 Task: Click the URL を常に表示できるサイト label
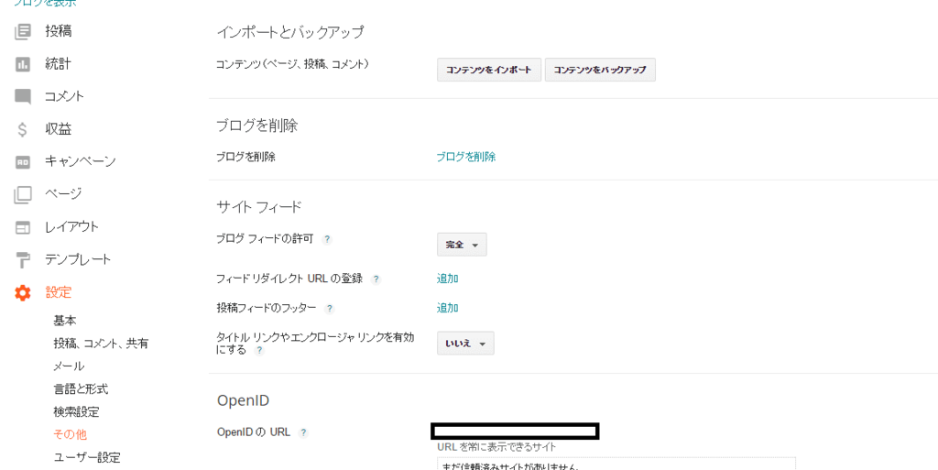pos(497,447)
